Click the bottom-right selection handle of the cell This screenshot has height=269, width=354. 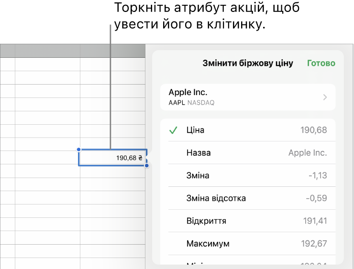click(147, 166)
